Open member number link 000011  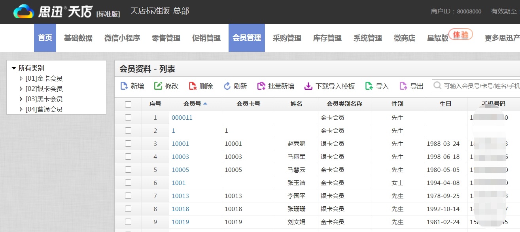tap(182, 117)
